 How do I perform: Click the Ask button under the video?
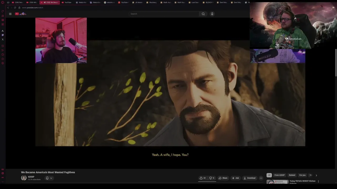[235, 178]
